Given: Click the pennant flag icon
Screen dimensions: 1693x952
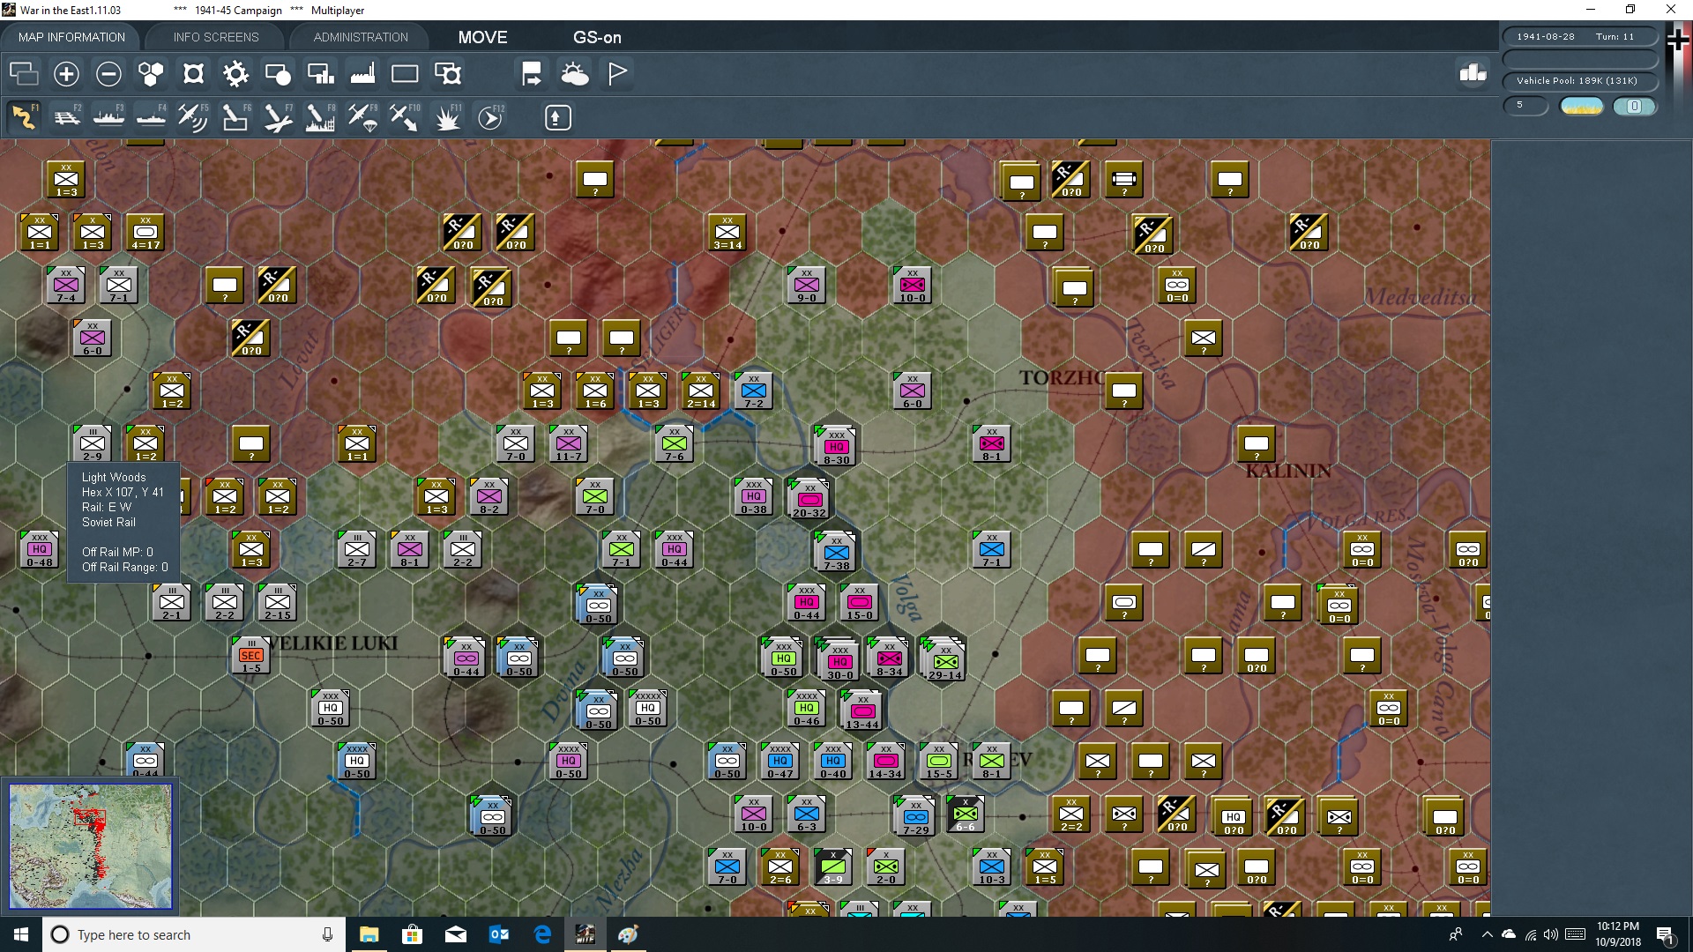Looking at the screenshot, I should click(x=617, y=74).
